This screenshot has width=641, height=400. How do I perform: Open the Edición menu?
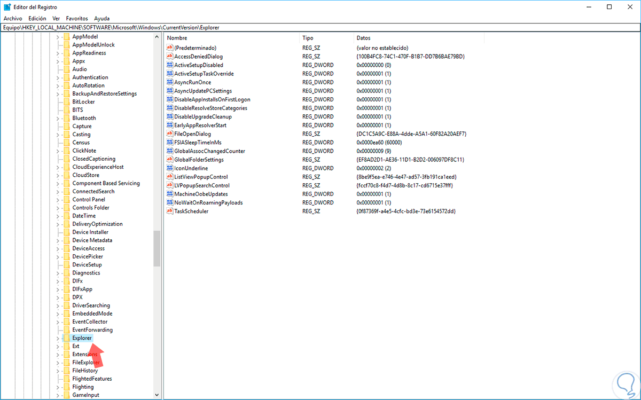[37, 18]
